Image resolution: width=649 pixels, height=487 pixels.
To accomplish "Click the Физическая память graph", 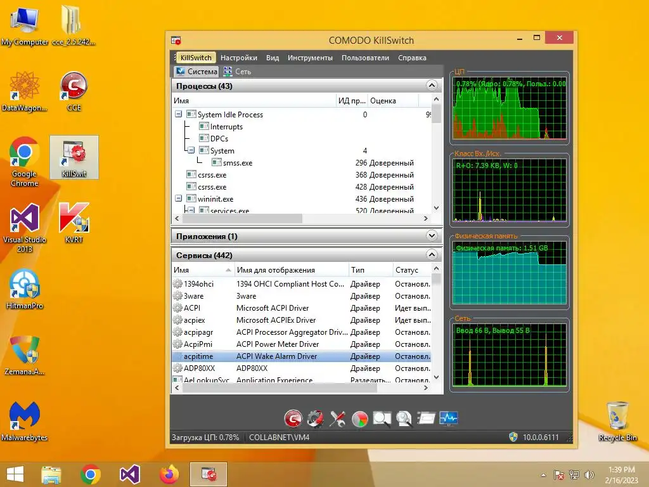I will point(510,273).
